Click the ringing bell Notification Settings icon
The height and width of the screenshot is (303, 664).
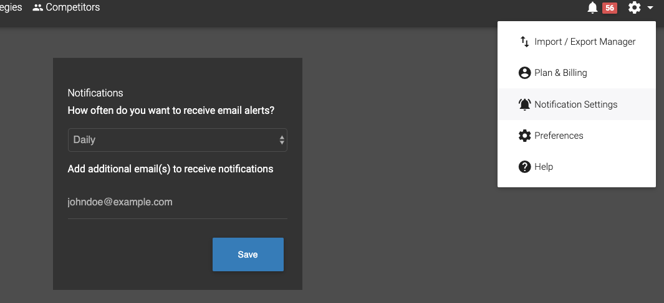coord(524,104)
